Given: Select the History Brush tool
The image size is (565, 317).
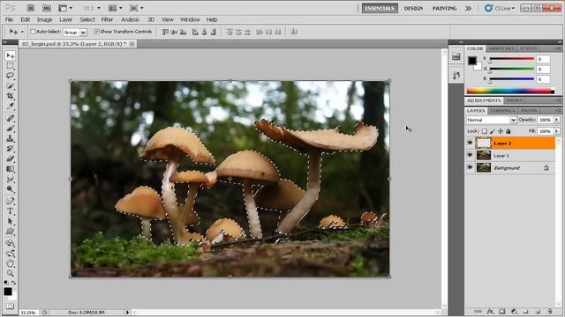Looking at the screenshot, I should [10, 149].
